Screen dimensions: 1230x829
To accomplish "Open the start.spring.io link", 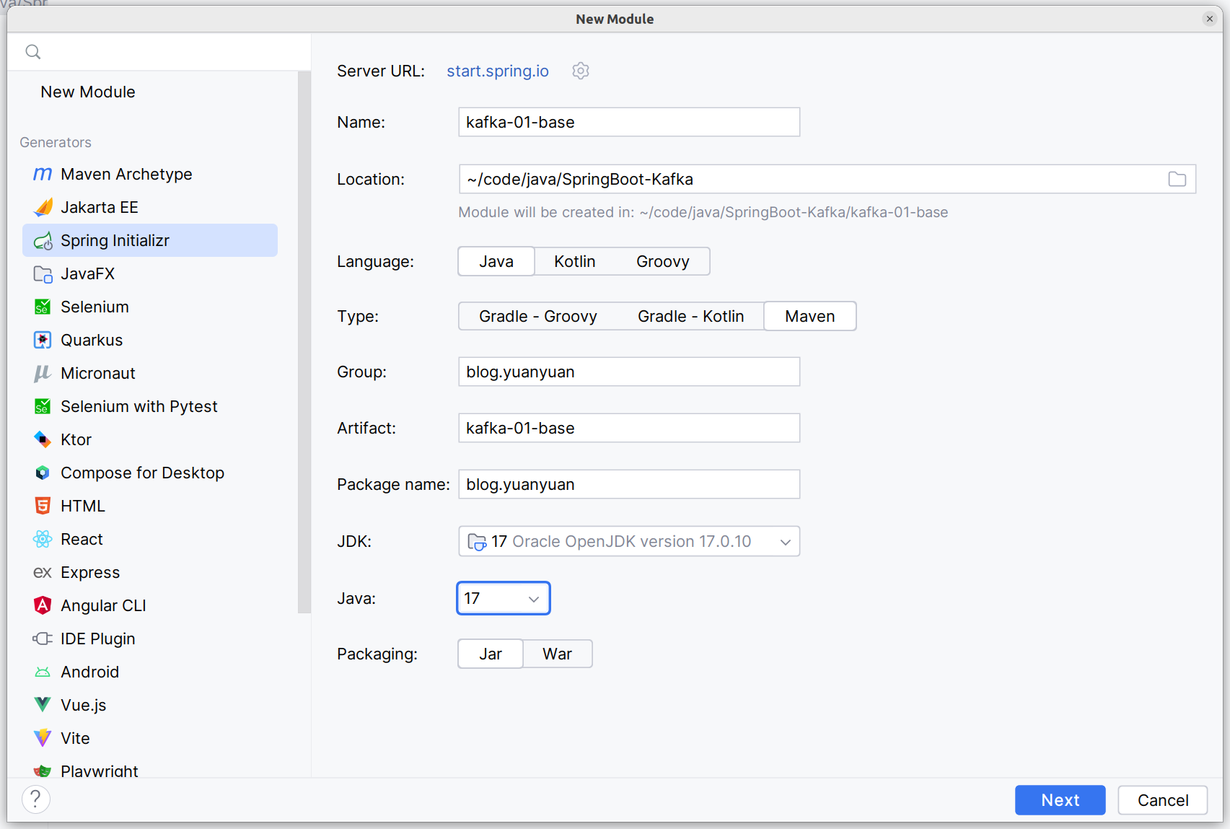I will (x=498, y=71).
